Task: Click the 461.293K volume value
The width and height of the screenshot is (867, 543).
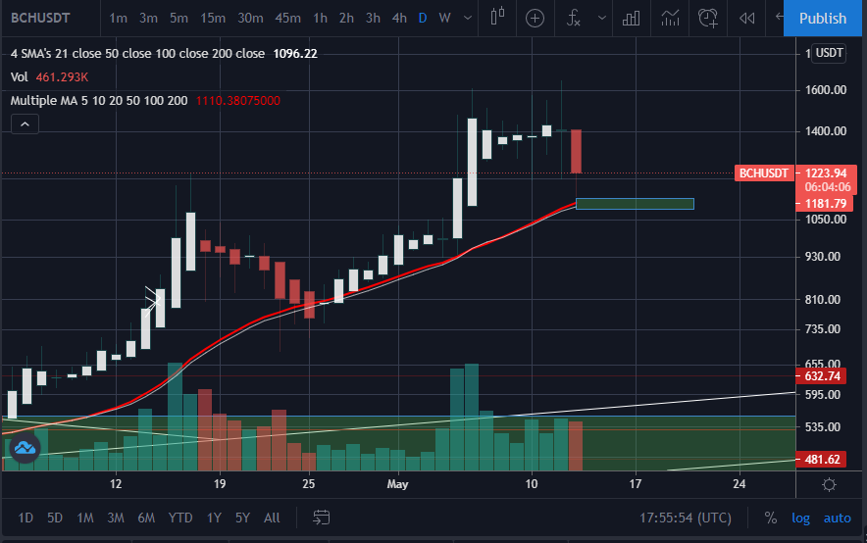Action: click(x=62, y=77)
